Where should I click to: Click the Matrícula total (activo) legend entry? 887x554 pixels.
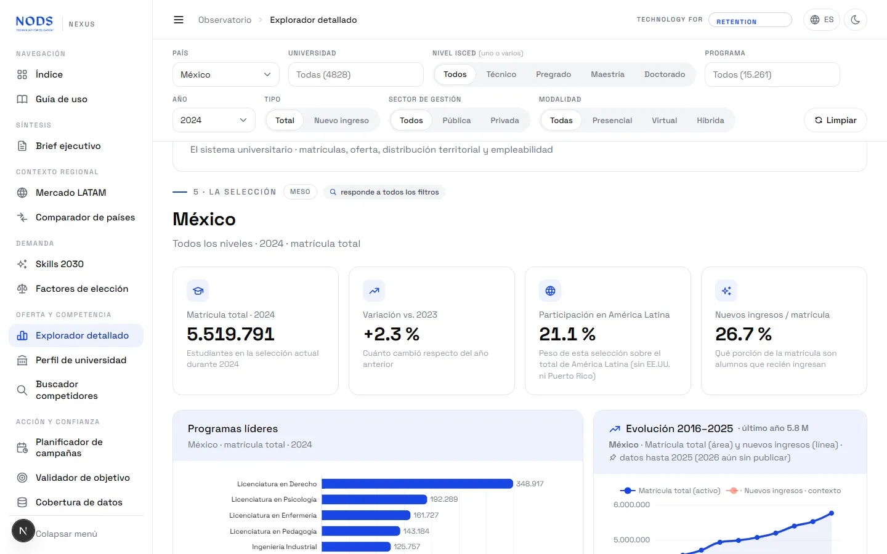(670, 491)
